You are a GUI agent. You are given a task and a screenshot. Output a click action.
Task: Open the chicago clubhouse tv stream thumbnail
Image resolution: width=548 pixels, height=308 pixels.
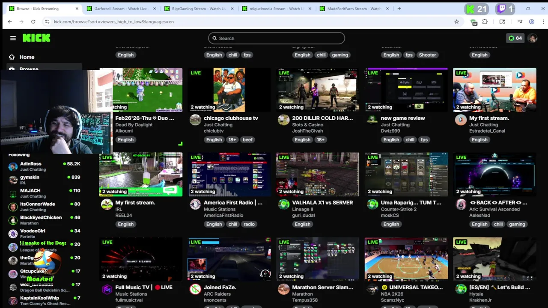point(229,90)
